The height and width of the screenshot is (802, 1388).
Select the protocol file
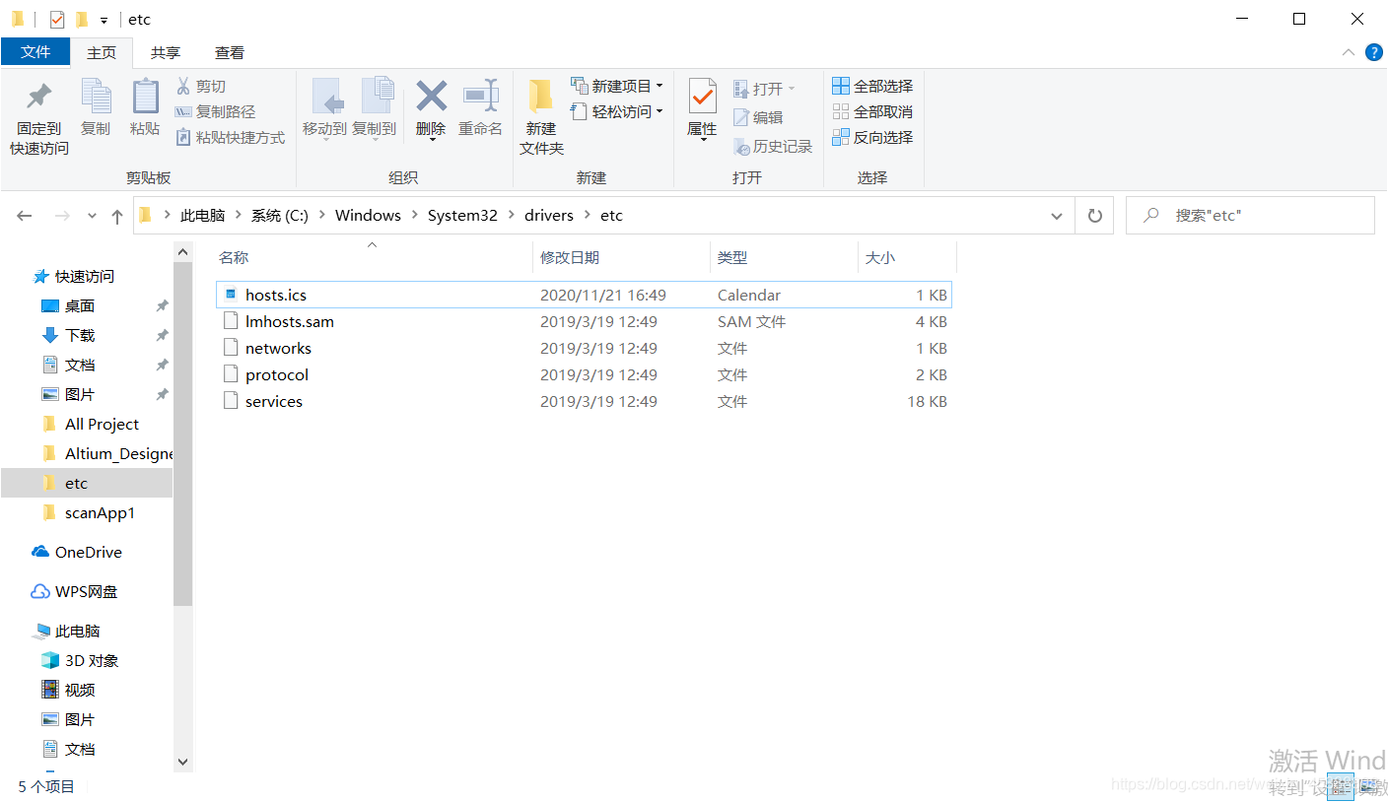(584, 374)
